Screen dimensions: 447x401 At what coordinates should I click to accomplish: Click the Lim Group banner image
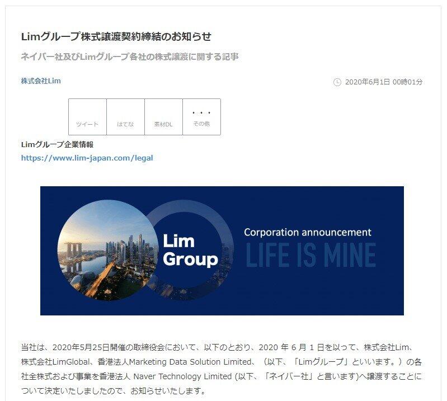pyautogui.click(x=222, y=251)
